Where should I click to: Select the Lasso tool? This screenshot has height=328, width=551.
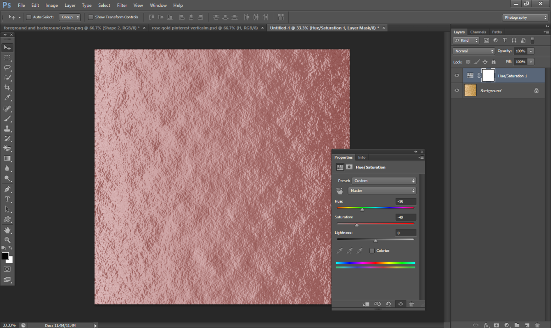click(x=7, y=67)
